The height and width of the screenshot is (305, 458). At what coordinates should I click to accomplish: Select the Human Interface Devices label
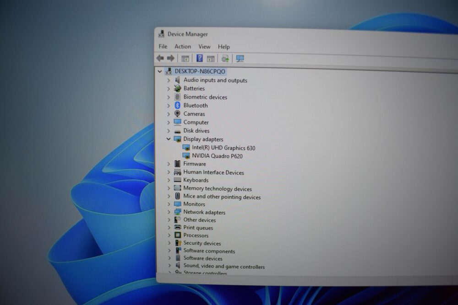213,172
